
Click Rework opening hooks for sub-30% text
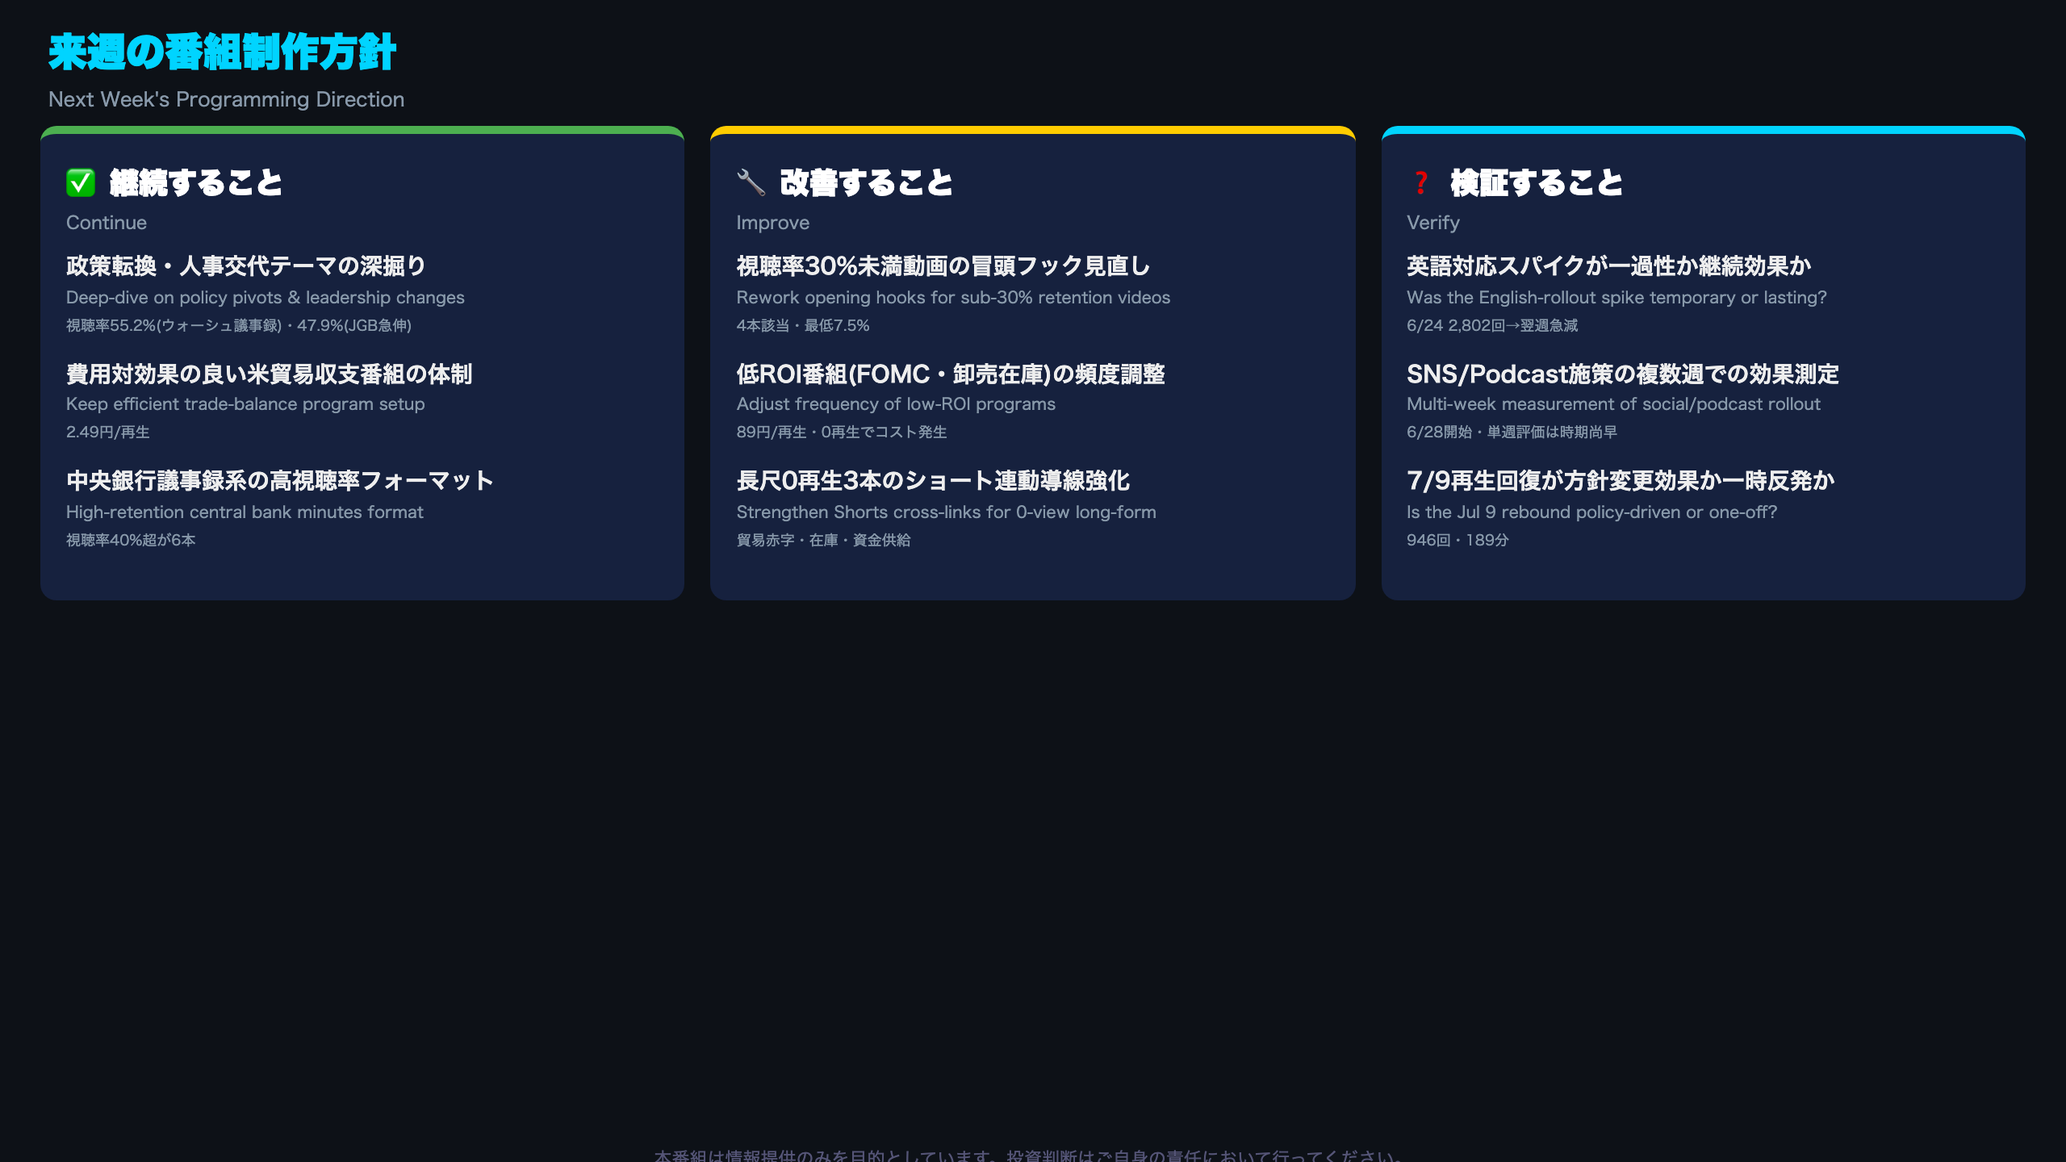[953, 298]
